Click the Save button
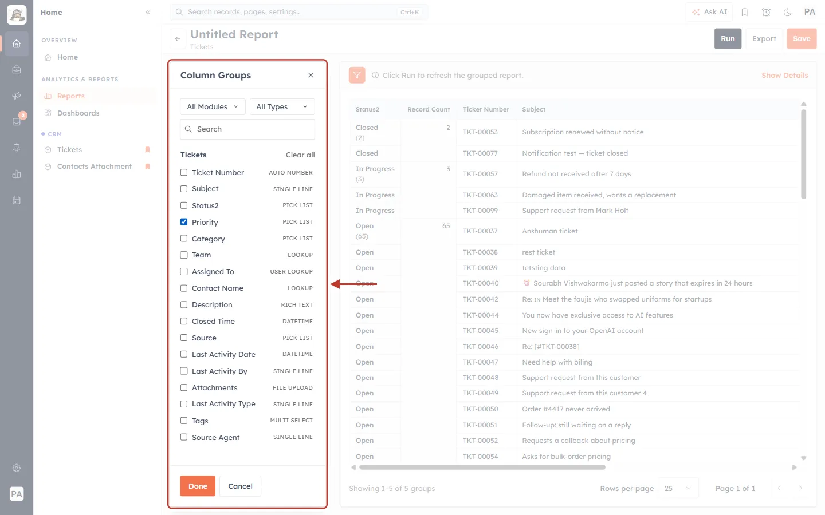 [x=802, y=39]
